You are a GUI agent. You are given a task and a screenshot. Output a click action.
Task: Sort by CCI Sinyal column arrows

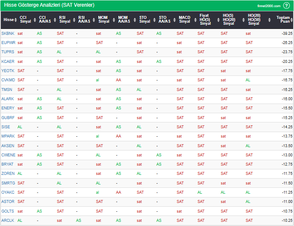coord(35,20)
